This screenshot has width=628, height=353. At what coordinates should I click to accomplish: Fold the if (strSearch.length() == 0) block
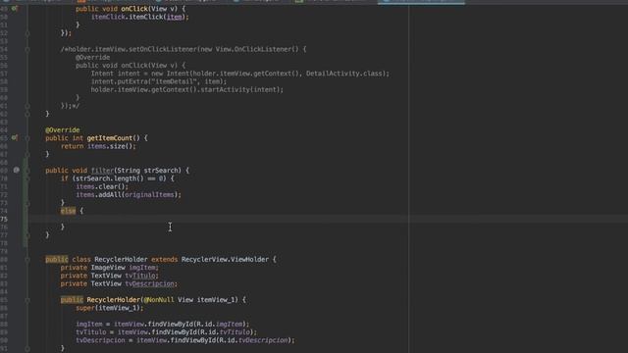(x=27, y=178)
